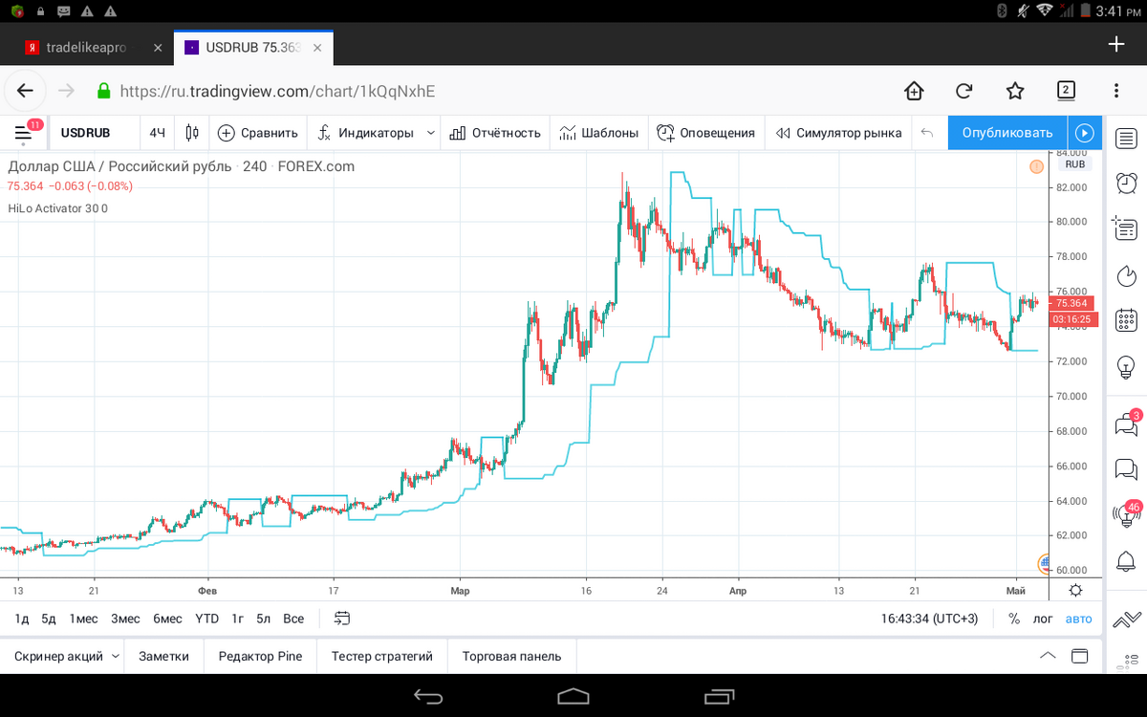1147x717 pixels.
Task: Click the USDRUB symbol search field
Action: (93, 133)
